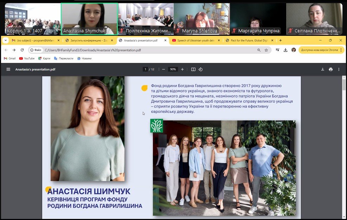
Task: Switch to Speech of Ukrainian youth tab
Action: point(195,40)
